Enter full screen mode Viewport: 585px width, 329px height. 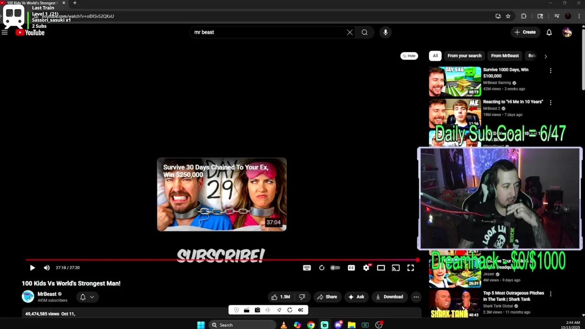point(410,268)
